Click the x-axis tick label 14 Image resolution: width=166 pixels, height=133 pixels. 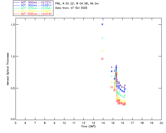(x=103, y=123)
